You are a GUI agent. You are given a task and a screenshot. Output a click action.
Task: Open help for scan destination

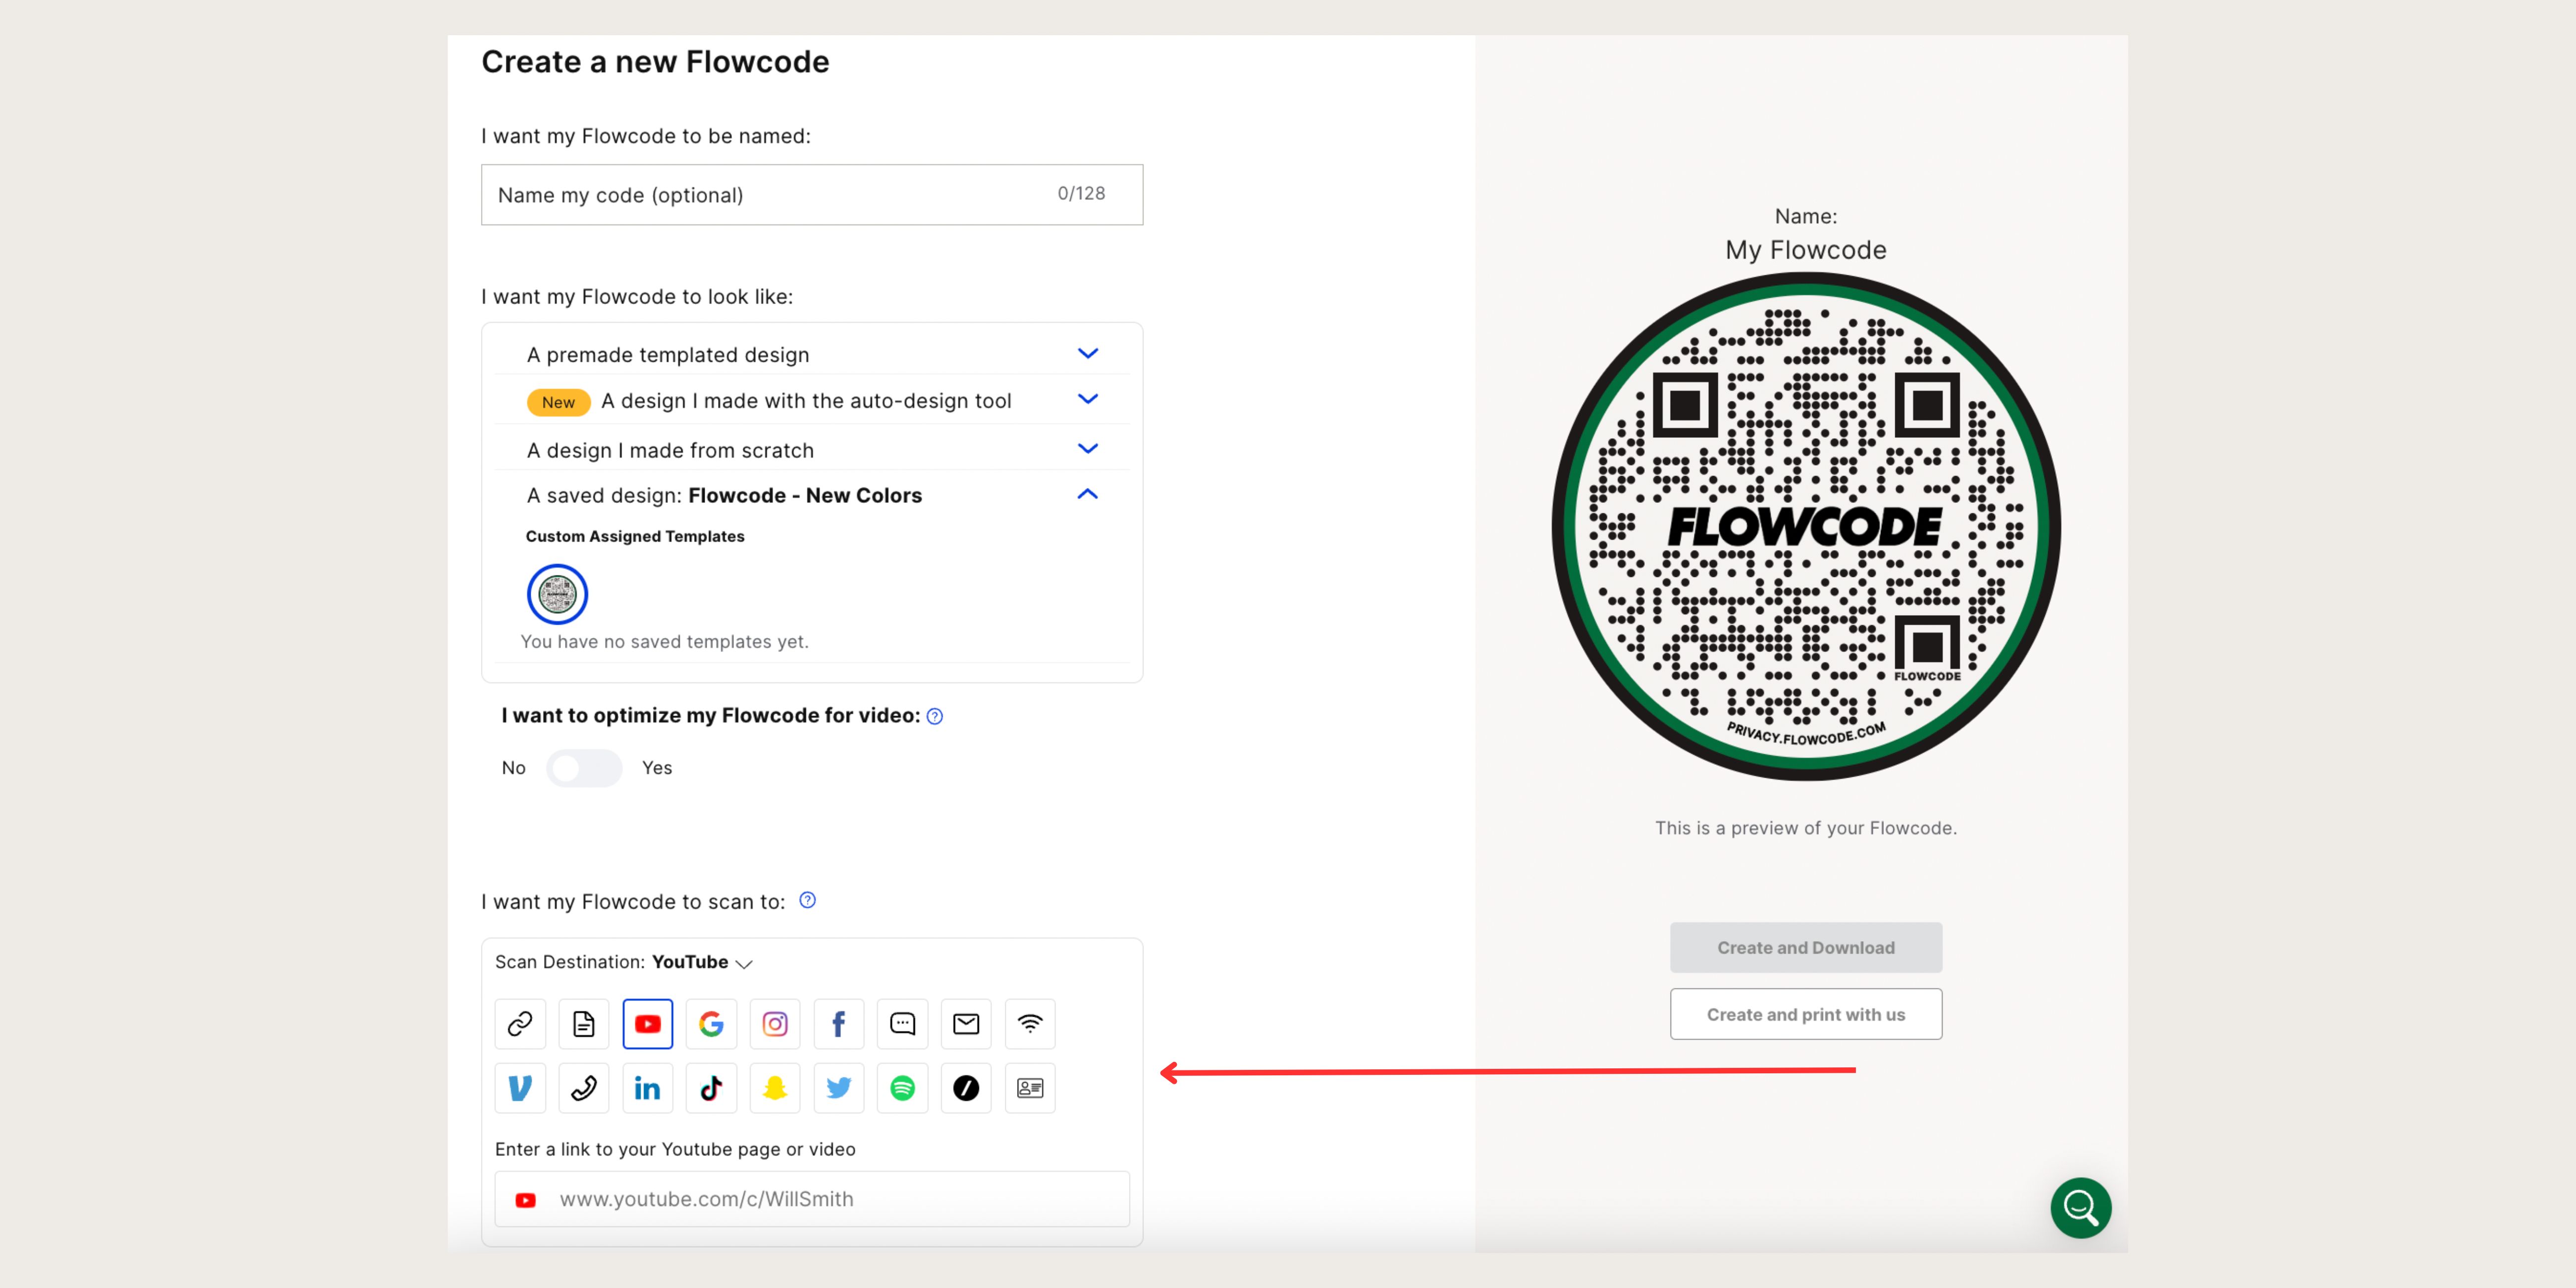[808, 900]
